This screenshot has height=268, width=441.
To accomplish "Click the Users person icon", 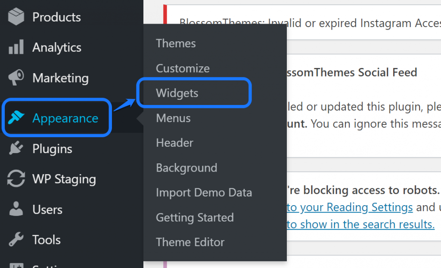I will click(x=16, y=209).
